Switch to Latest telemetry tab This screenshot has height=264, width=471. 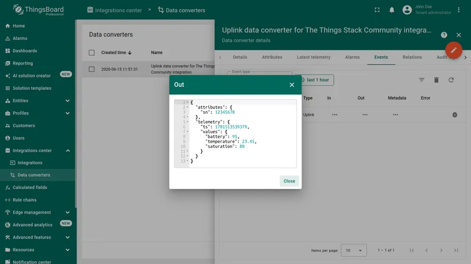(x=314, y=57)
